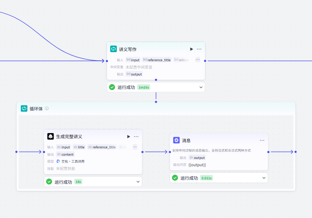The width and height of the screenshot is (312, 218).
Task: Open more options for 消息 node
Action: coord(262,140)
